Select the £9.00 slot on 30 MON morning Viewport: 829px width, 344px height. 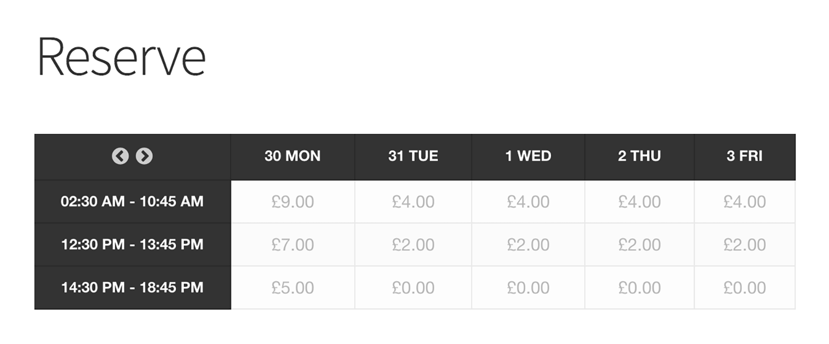point(292,202)
